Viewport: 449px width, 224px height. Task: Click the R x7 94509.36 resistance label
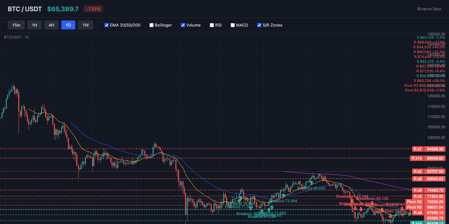pos(428,149)
